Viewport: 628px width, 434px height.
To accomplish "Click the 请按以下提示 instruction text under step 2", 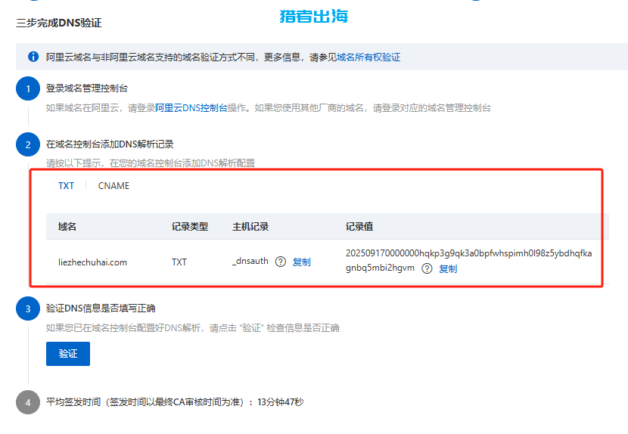I will click(x=151, y=163).
